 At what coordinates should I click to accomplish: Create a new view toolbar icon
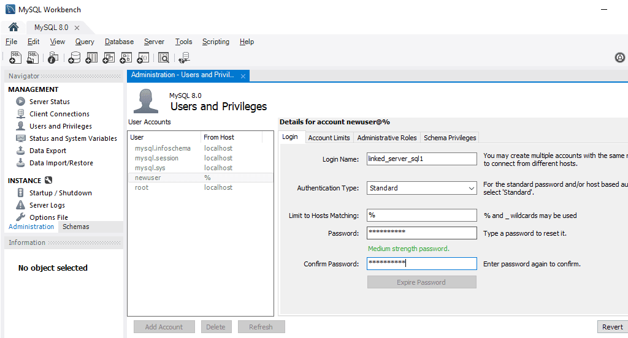(109, 58)
